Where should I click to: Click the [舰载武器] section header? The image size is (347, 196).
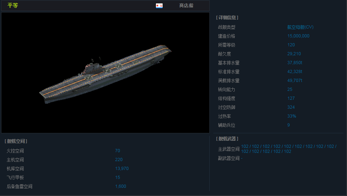point(227,139)
